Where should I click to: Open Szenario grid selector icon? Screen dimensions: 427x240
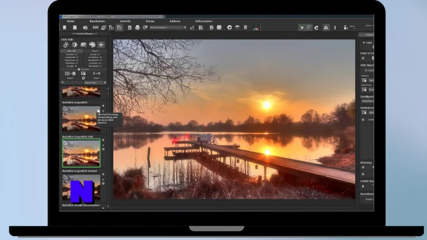(x=364, y=80)
